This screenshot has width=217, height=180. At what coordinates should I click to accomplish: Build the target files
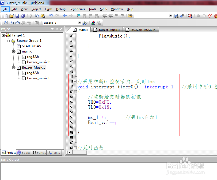(12, 22)
